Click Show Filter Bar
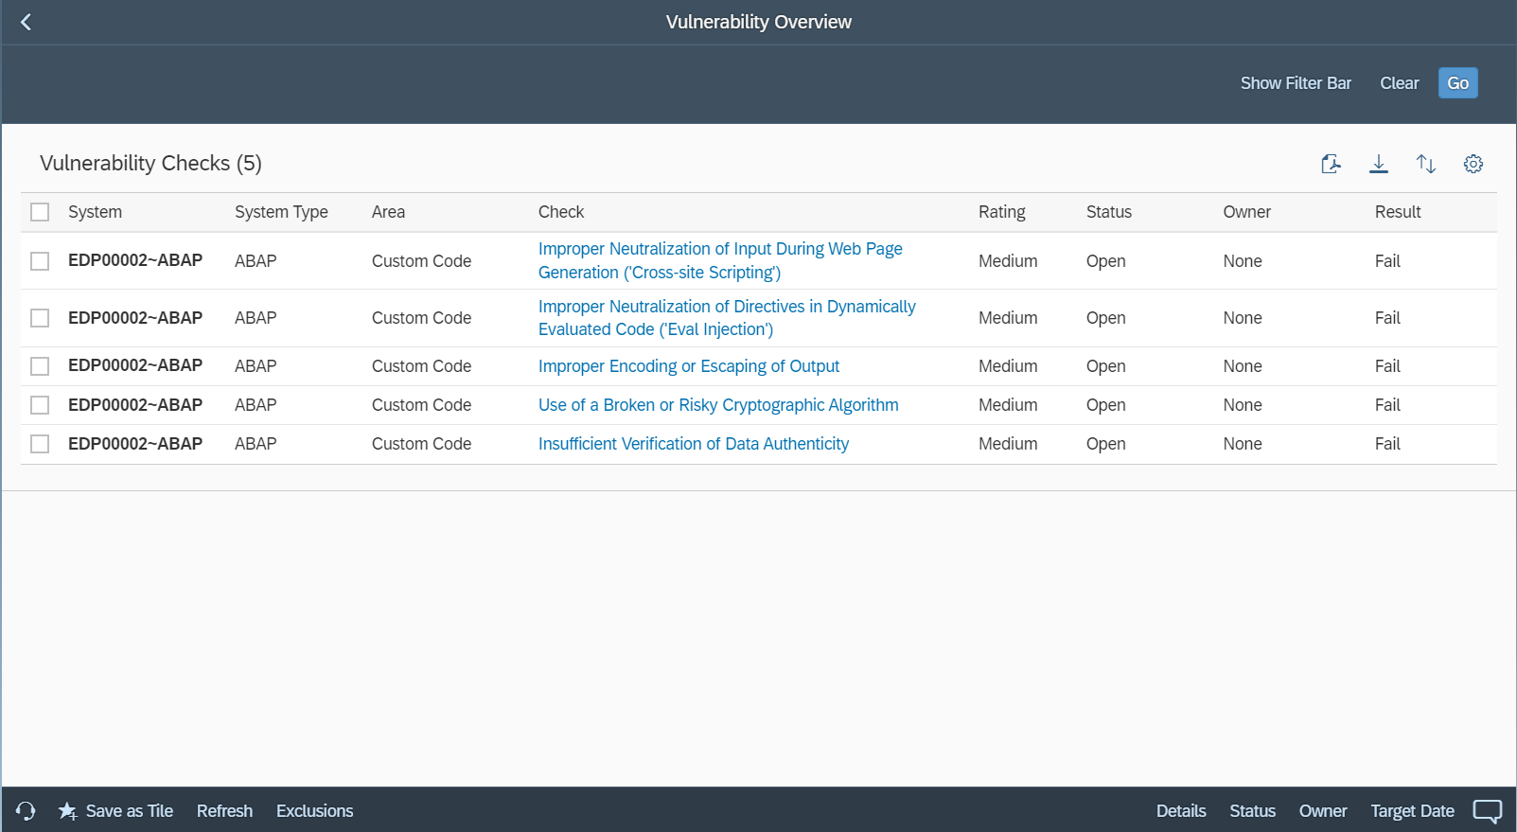This screenshot has width=1517, height=832. 1295,83
